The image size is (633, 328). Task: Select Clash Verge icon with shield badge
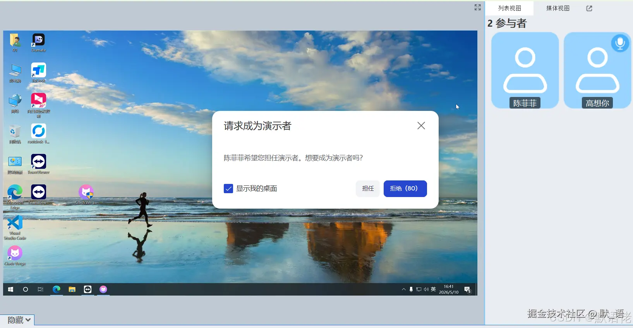point(86,195)
